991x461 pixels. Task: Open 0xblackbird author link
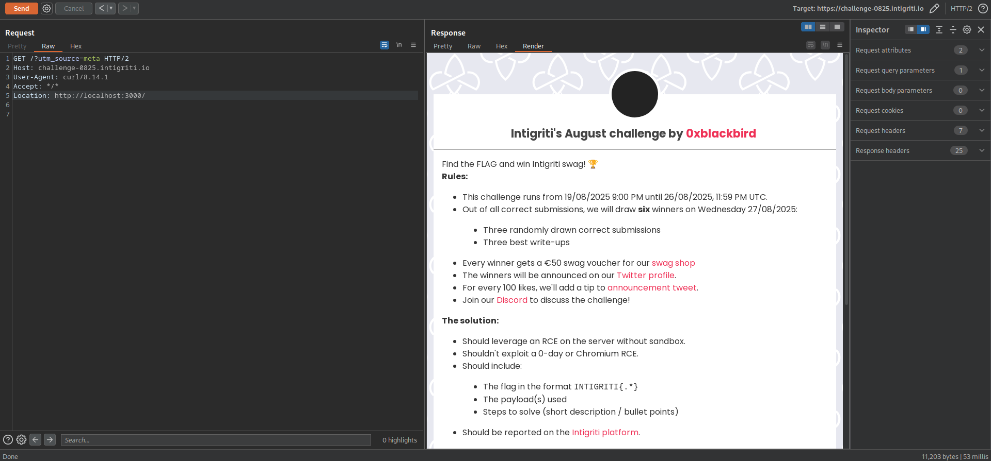coord(721,133)
